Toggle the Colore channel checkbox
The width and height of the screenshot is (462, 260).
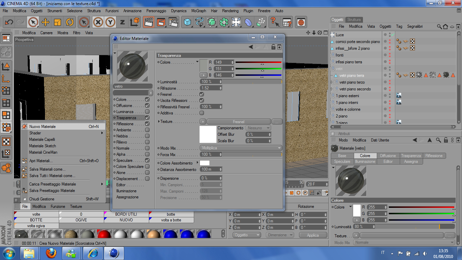point(147,100)
